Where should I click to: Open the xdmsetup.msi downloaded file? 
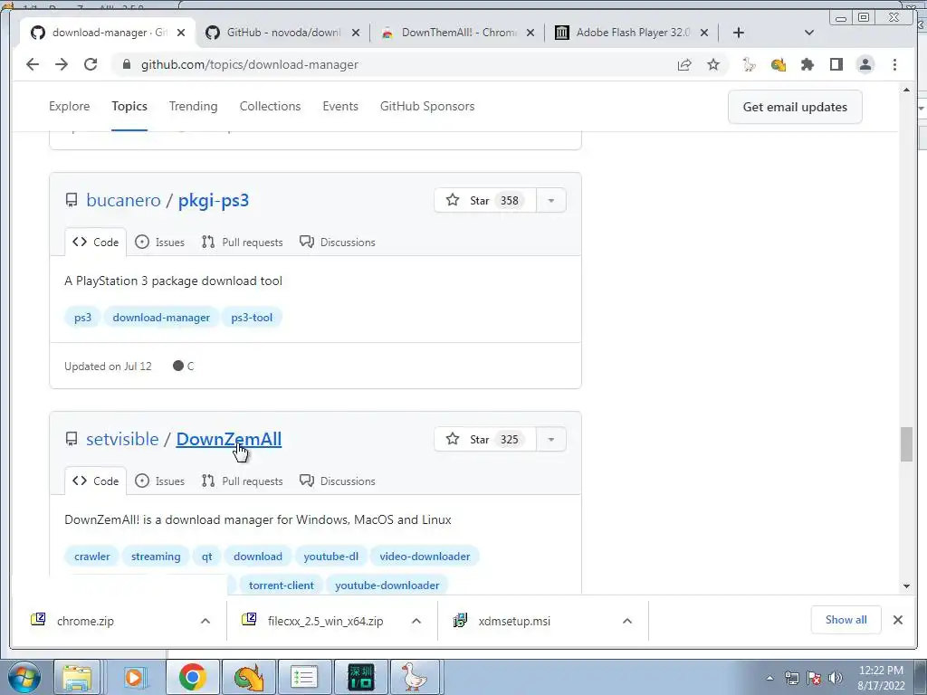click(x=514, y=621)
